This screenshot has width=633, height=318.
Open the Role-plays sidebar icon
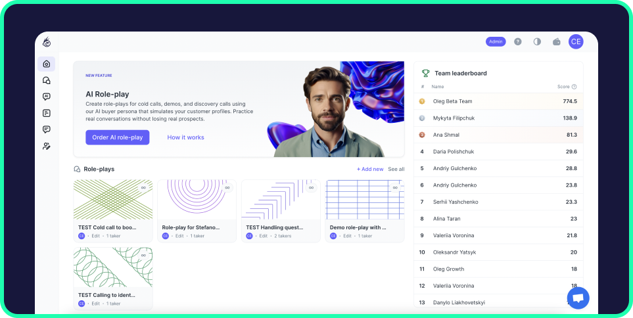click(47, 80)
